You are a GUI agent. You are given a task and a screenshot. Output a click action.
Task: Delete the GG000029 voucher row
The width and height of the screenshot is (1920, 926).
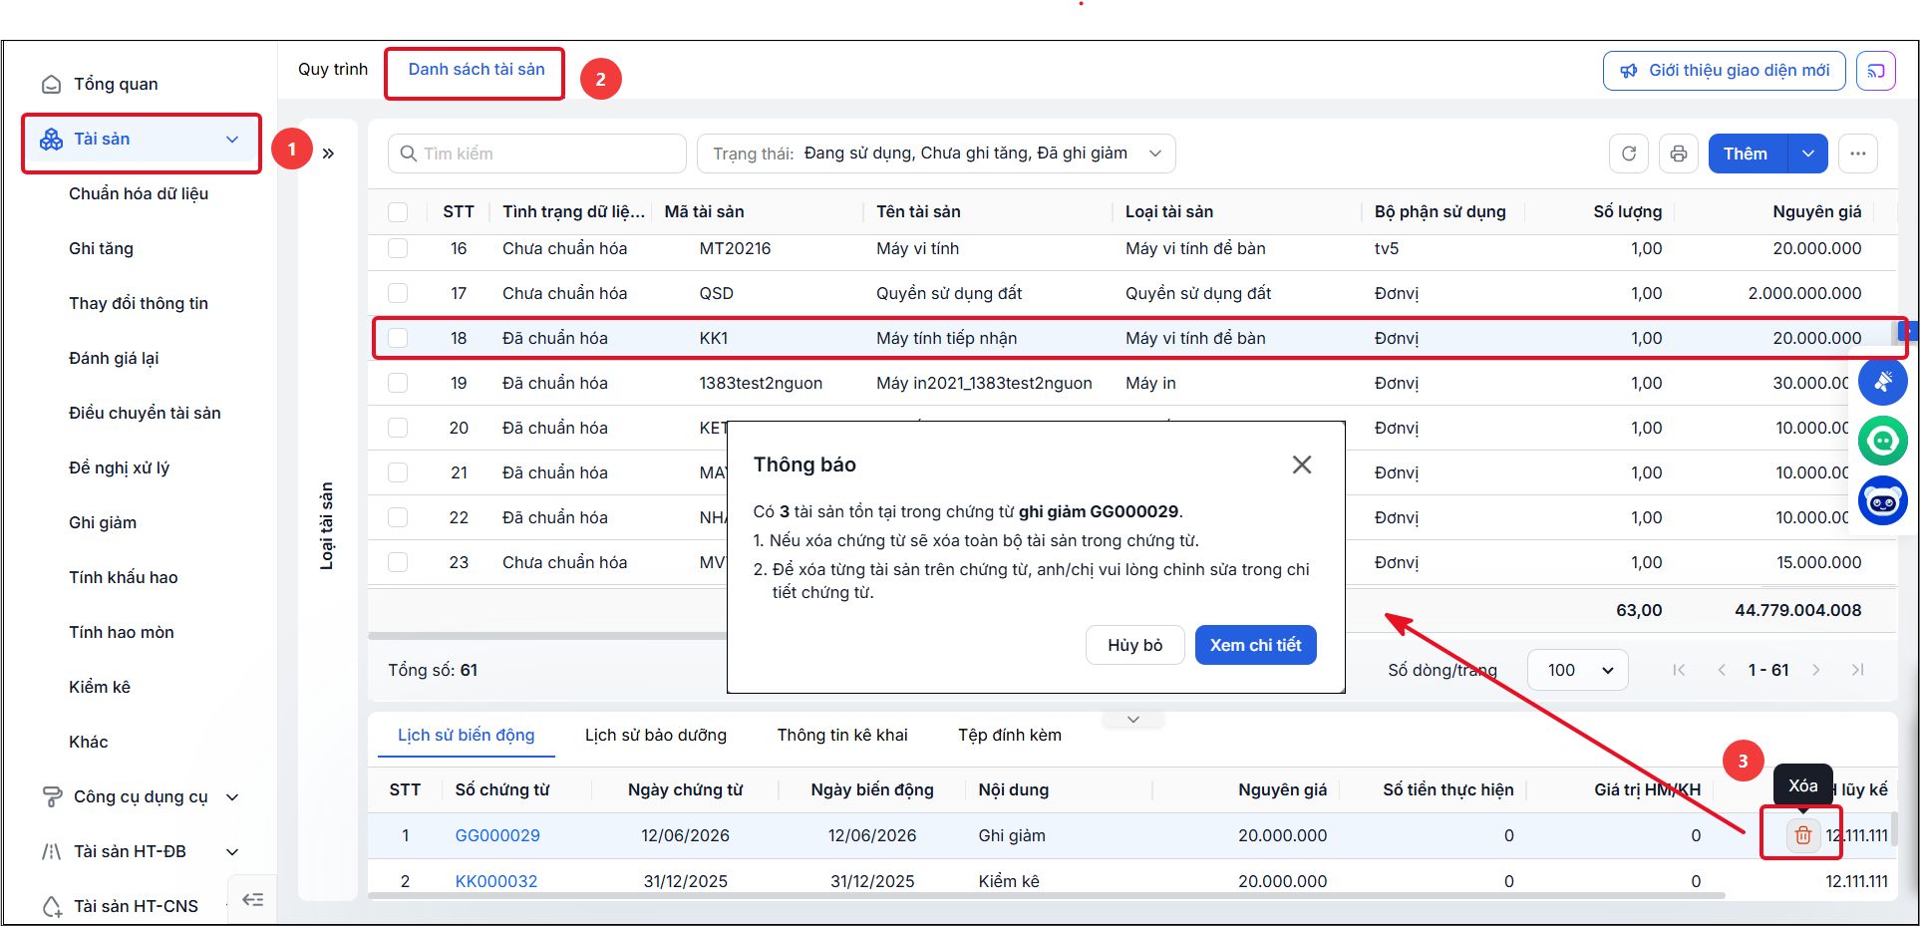tap(1803, 835)
